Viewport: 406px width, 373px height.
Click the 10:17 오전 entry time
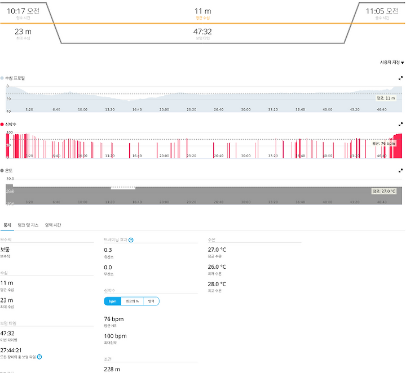tap(23, 11)
